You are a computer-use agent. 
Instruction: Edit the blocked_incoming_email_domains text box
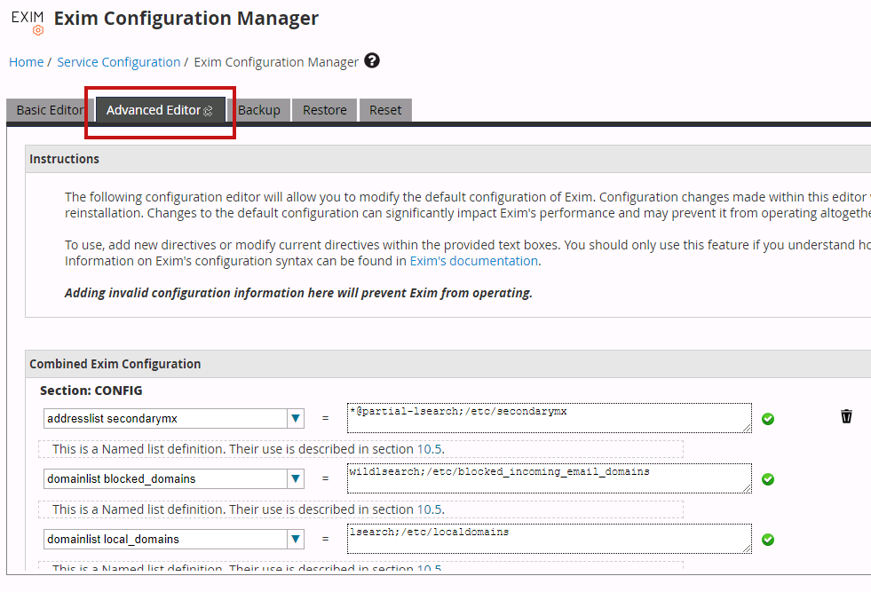click(x=550, y=478)
